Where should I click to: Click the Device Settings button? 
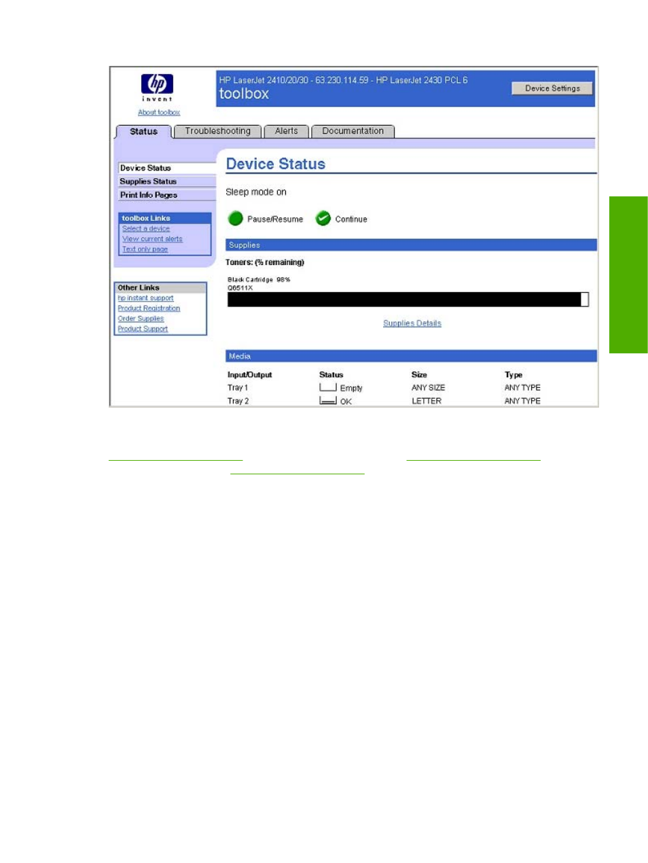pos(552,88)
